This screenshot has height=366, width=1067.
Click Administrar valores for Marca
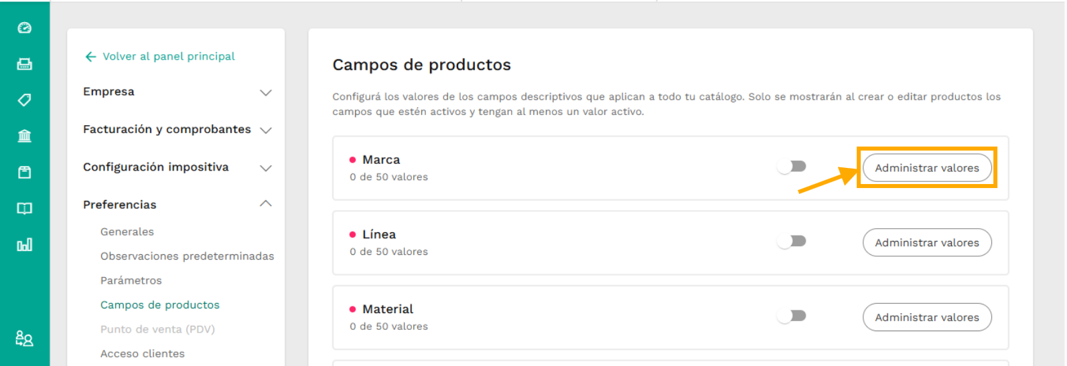pos(927,168)
